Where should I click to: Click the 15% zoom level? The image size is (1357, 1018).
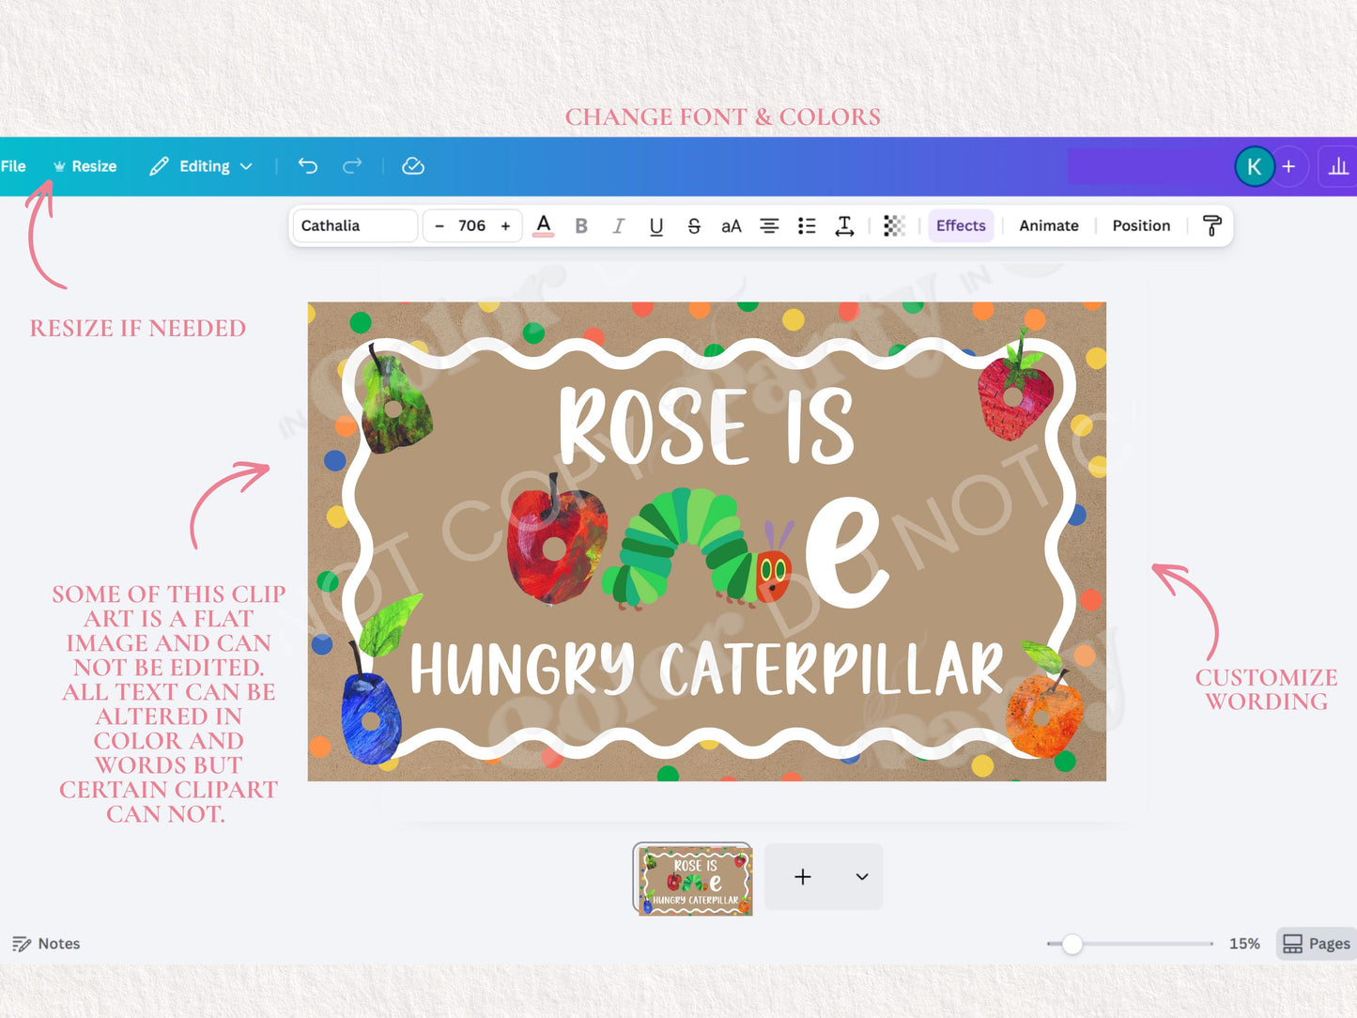tap(1244, 944)
